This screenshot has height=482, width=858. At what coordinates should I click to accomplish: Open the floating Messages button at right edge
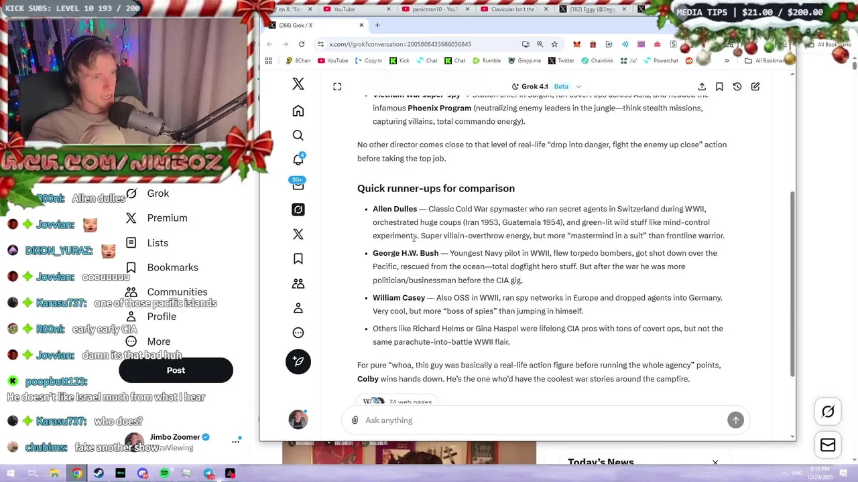(x=828, y=445)
